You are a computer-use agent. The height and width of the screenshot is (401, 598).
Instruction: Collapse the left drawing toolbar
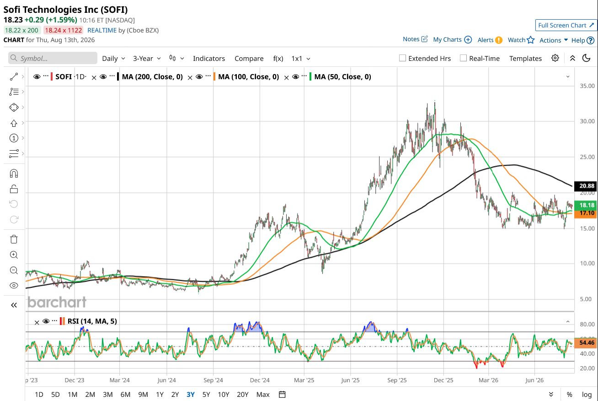[14, 305]
